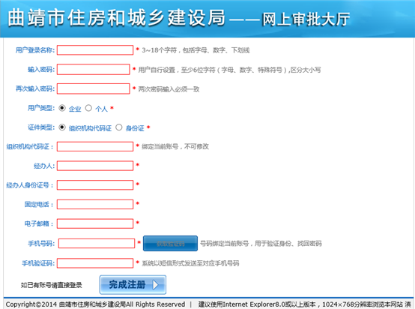Click the 手机验证码 verification code field
Viewport: 415px width, 309px height.
tap(95, 263)
